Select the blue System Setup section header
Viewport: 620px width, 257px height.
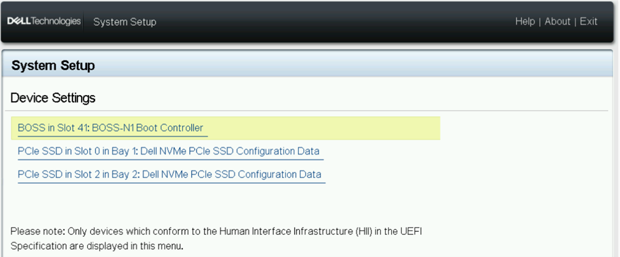tap(53, 66)
